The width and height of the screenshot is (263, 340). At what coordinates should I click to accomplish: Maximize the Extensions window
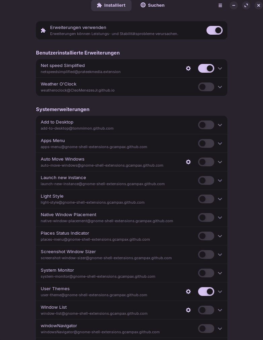[246, 5]
